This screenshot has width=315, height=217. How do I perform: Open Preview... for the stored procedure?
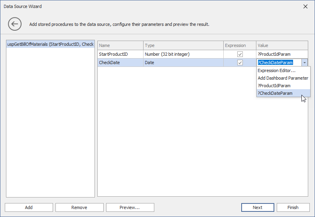pyautogui.click(x=130, y=207)
